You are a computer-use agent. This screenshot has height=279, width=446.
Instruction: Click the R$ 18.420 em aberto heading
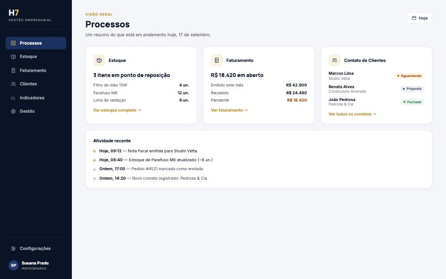tap(237, 75)
